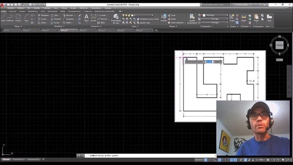Click the Empalme (fillet) tool

click(69, 19)
